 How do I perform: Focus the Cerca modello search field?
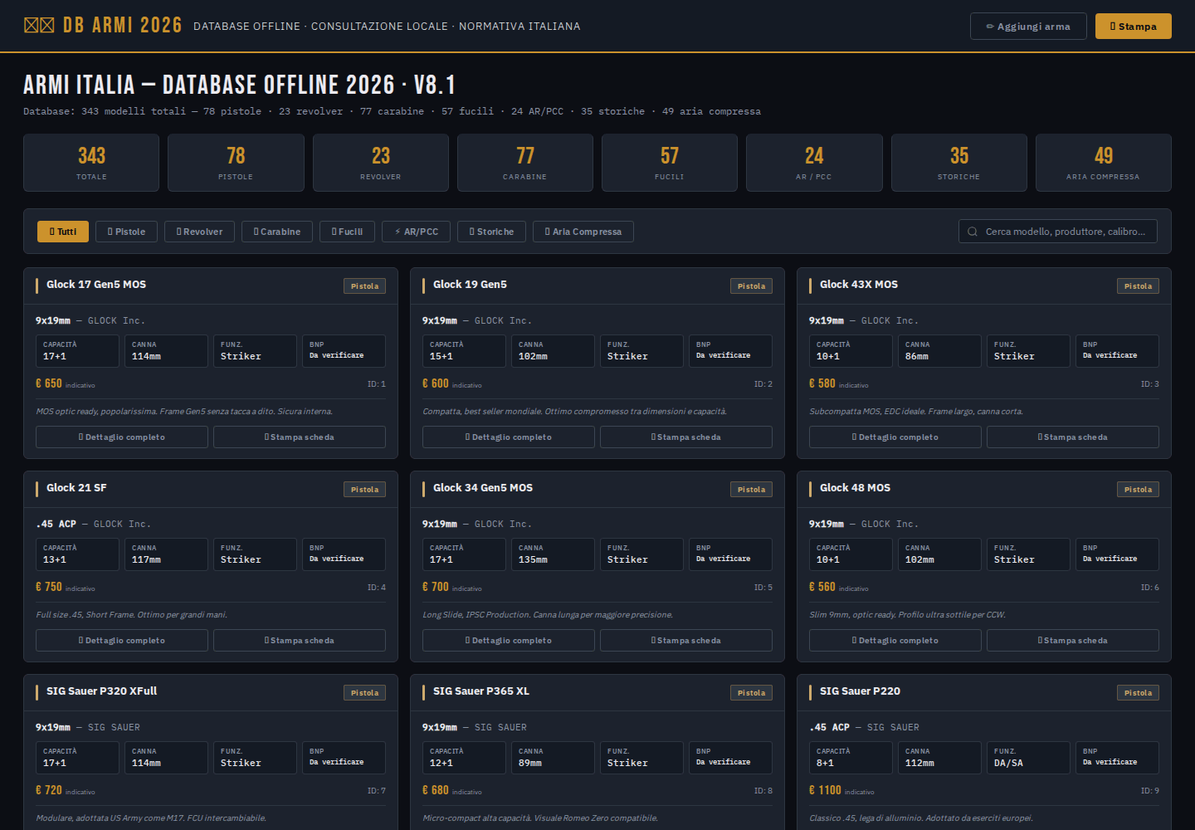pyautogui.click(x=1058, y=232)
